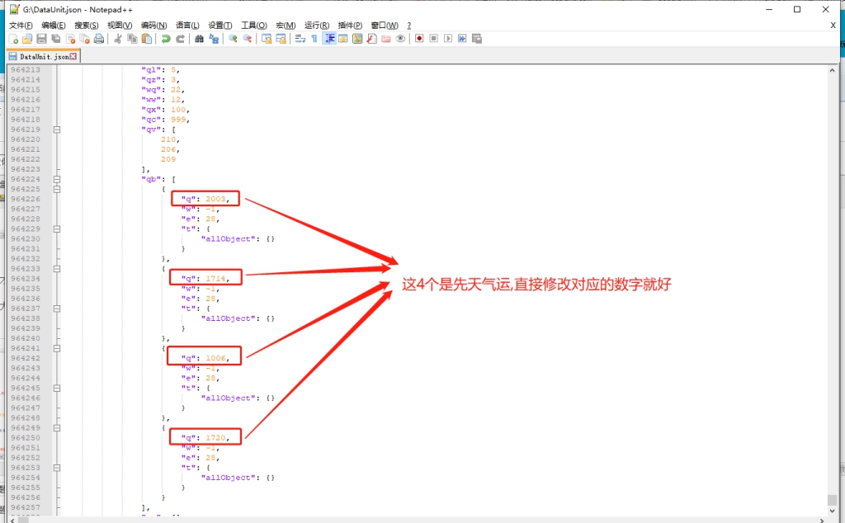Run macro multiple times icon

point(462,39)
